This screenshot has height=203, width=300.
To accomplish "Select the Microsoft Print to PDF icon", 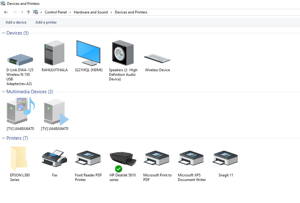I will 157,158.
